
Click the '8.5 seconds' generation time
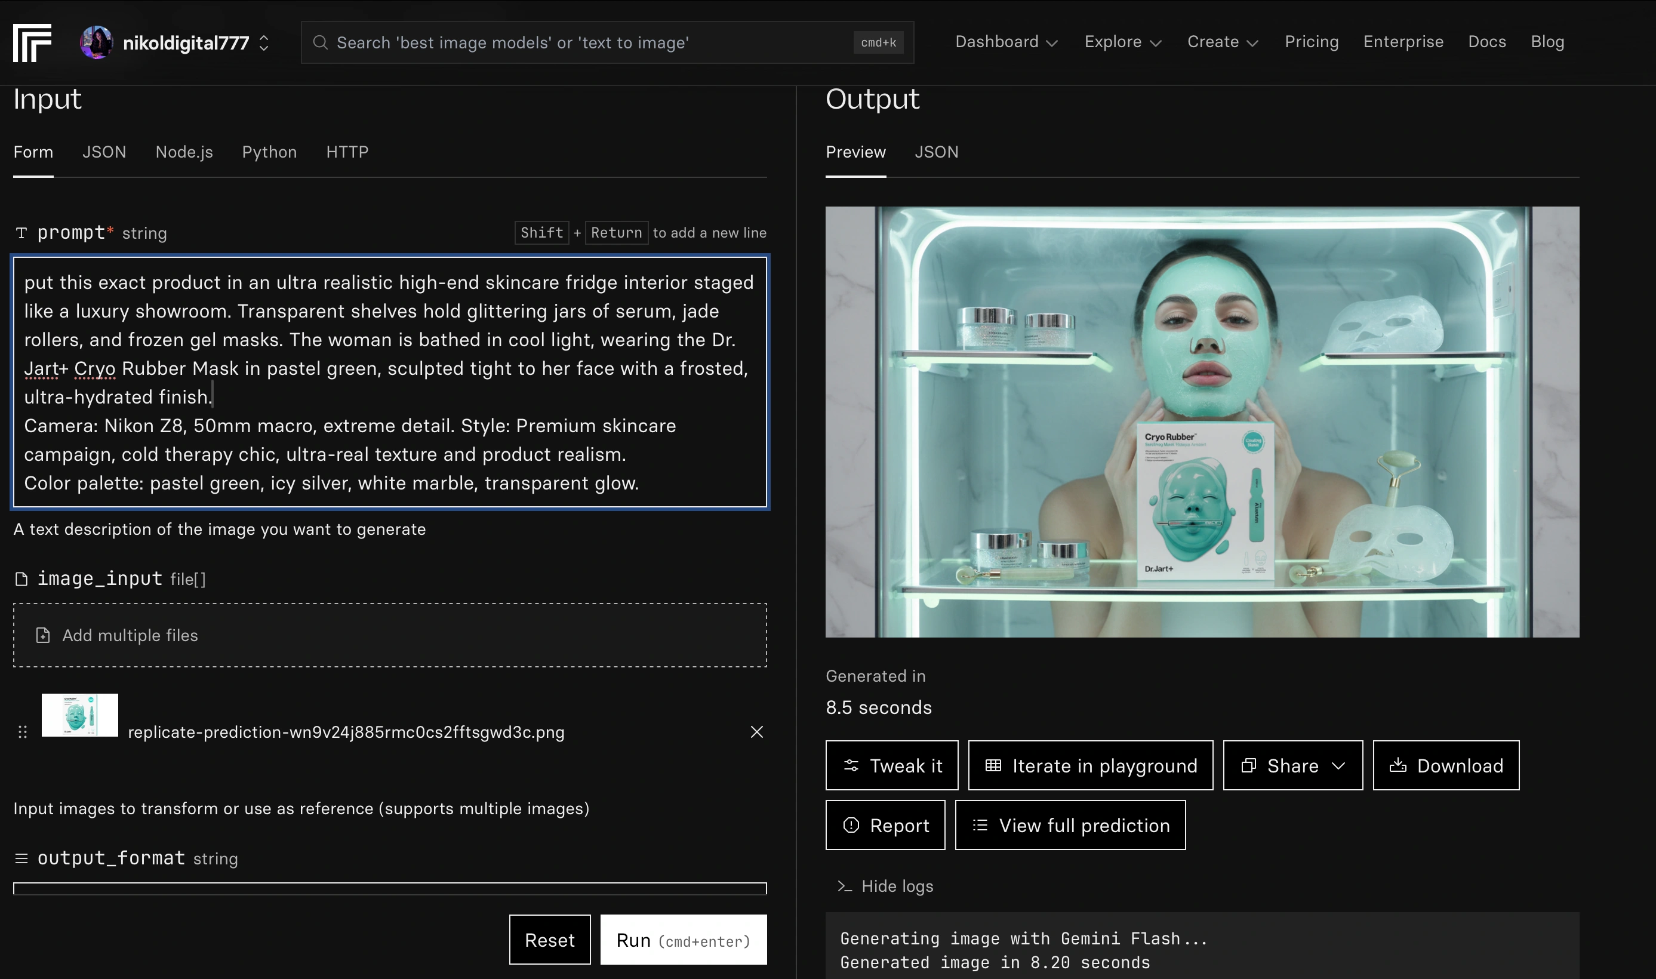point(879,708)
